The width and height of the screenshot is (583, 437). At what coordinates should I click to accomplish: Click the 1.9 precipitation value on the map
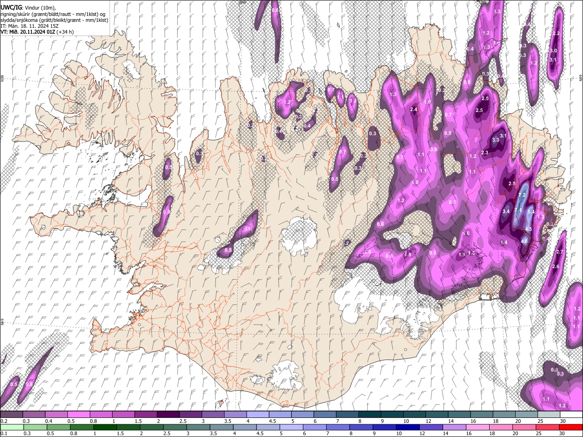coord(462,254)
